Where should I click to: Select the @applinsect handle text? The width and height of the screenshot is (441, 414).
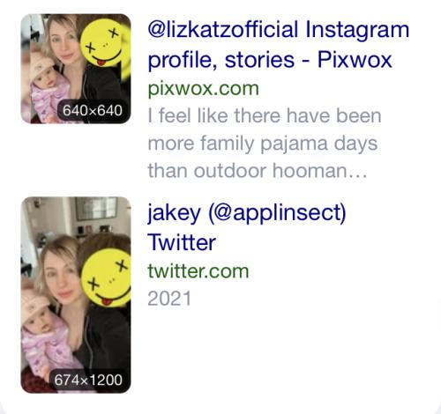(x=277, y=213)
